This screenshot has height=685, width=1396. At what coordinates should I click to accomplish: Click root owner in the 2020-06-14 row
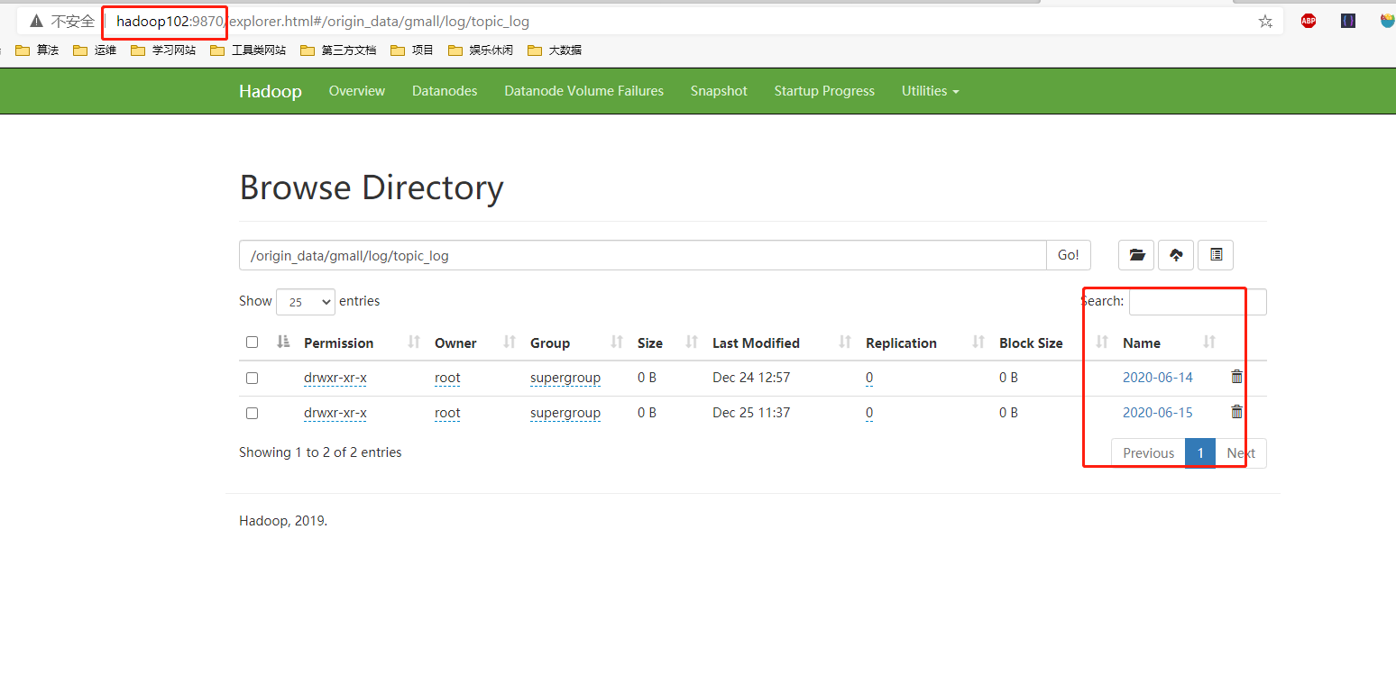[447, 378]
